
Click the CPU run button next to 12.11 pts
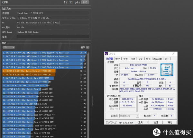(85, 2)
